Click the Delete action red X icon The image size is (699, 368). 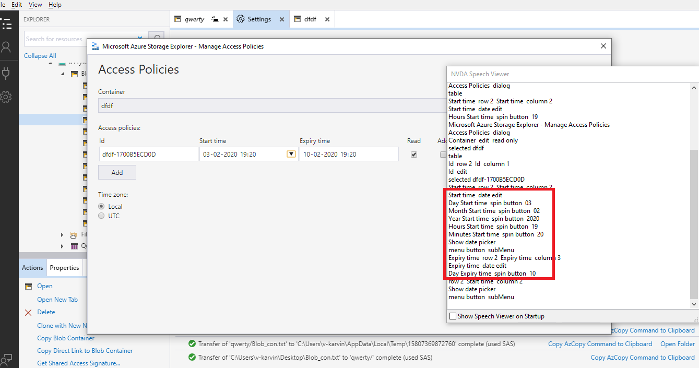click(x=28, y=313)
